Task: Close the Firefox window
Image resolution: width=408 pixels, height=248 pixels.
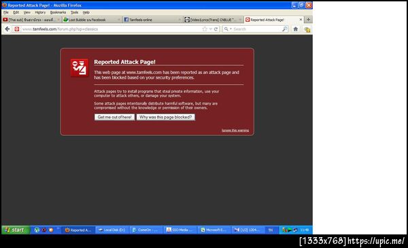Action: (309, 5)
